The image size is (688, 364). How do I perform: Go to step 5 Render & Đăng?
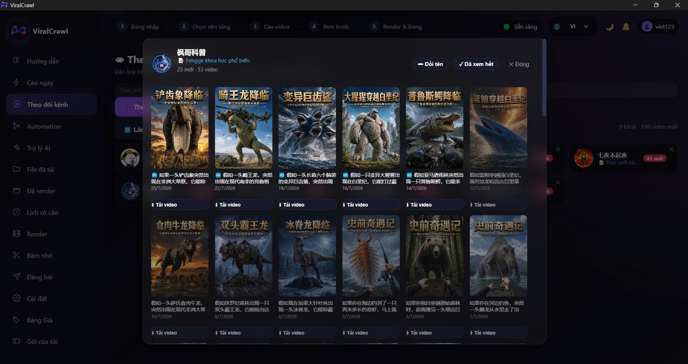(396, 27)
